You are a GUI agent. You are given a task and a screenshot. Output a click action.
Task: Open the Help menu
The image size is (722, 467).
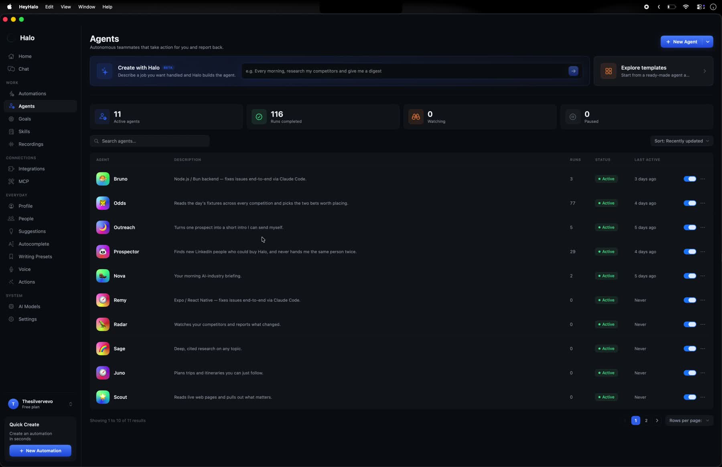pos(107,7)
